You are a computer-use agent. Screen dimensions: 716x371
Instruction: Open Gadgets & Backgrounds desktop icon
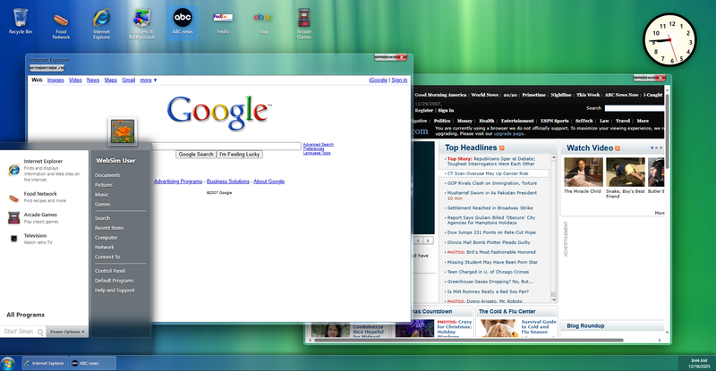pos(142,23)
